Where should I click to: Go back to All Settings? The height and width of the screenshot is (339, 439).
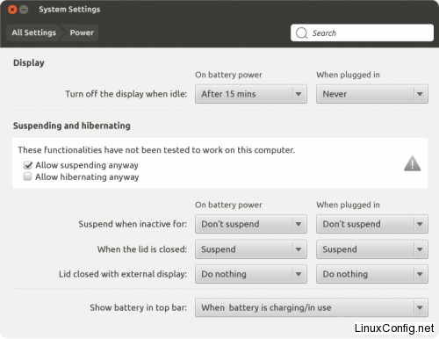click(x=33, y=32)
